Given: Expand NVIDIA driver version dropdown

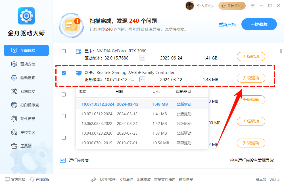Looking at the screenshot, I should (x=142, y=58).
